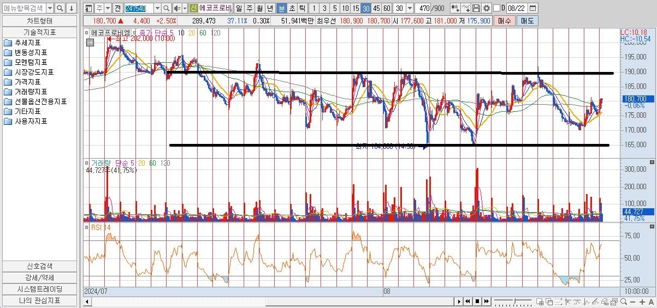Open the 신호검색 tab
This screenshot has height=308, width=657.
(x=40, y=266)
